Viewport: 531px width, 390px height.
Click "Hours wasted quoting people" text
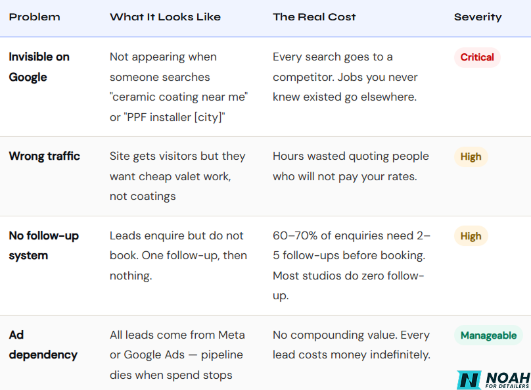click(x=351, y=157)
